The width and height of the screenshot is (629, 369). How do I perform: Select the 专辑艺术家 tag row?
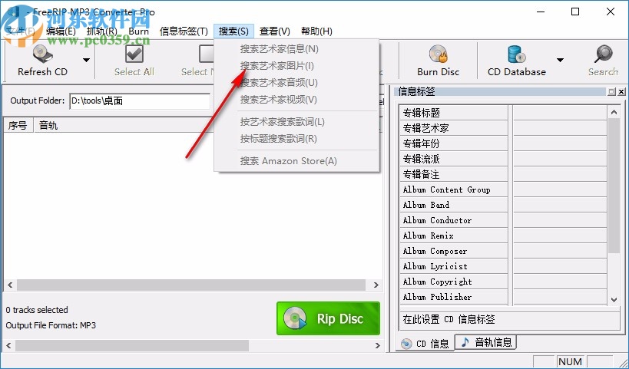click(454, 128)
